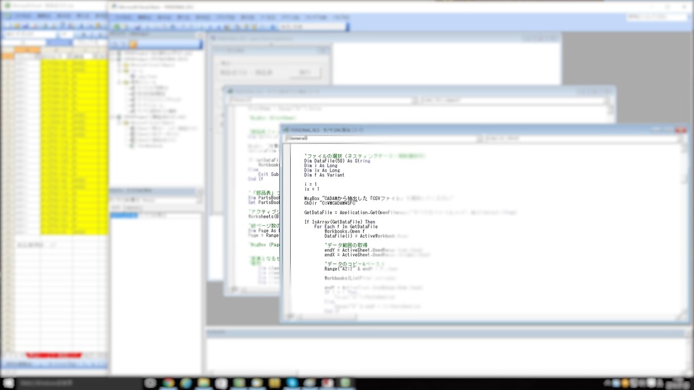Viewport: 694px width, 390px height.
Task: Open the Windows Start menu
Action: point(8,384)
